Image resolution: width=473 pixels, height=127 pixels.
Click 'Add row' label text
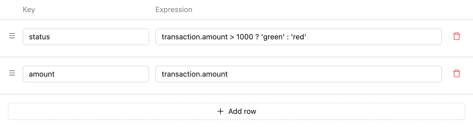(x=242, y=111)
